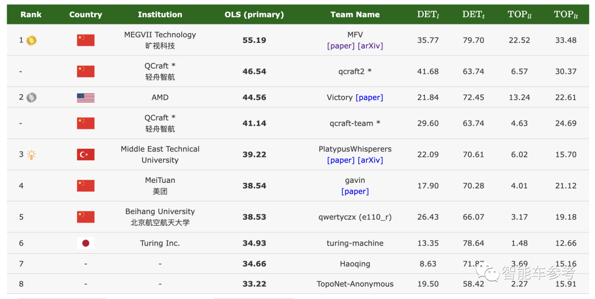Select the turing-machine team name cell
The height and width of the screenshot is (299, 595).
pos(355,243)
